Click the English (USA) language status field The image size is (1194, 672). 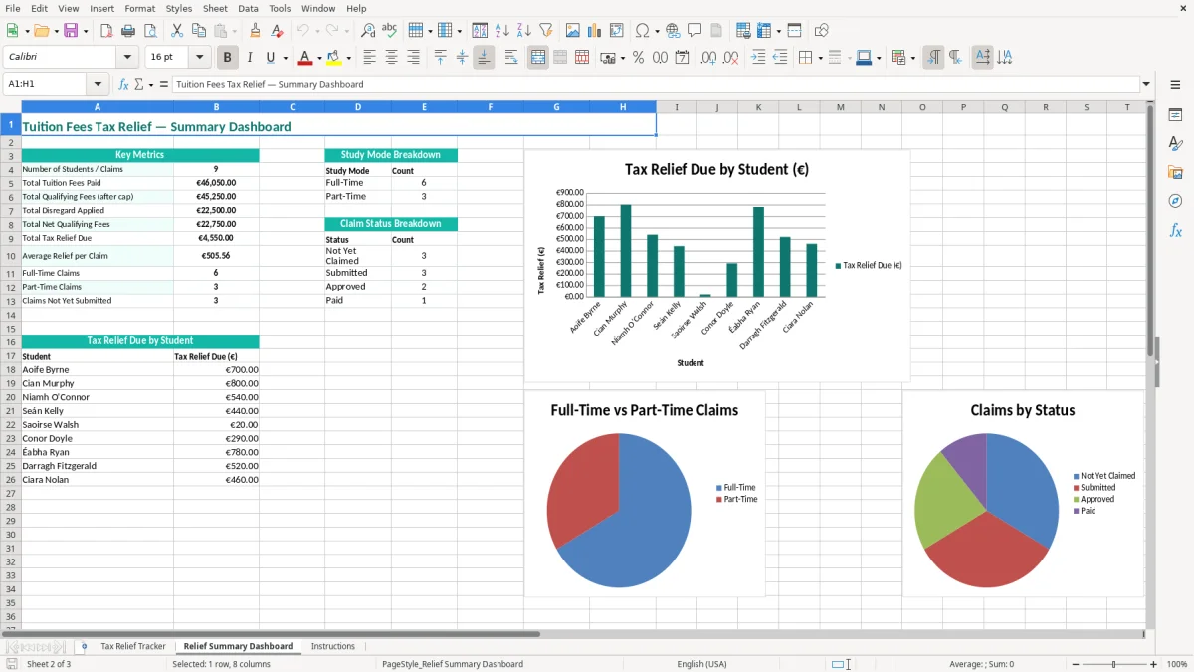701,664
